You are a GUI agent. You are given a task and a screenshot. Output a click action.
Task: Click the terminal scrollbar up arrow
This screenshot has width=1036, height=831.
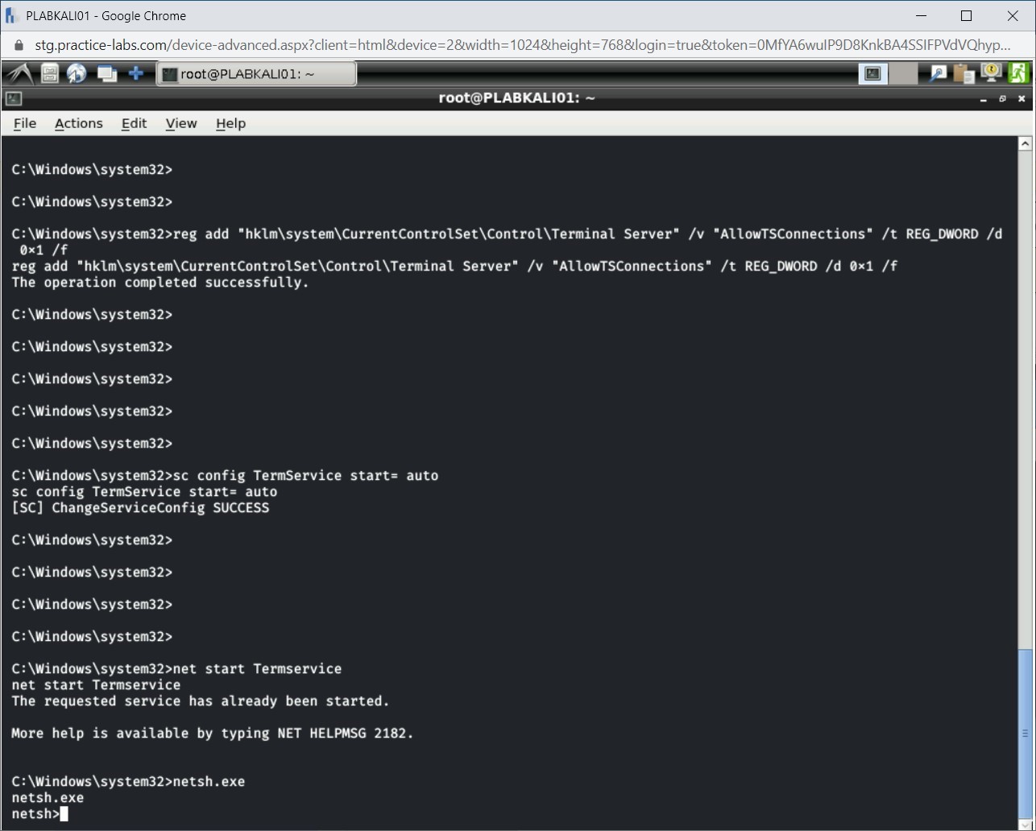[1025, 144]
